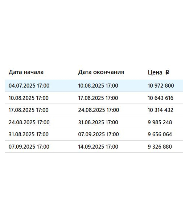The image size is (185, 218).
Task: Click end date 31.08.2025 17:00
Action: [x=98, y=122]
